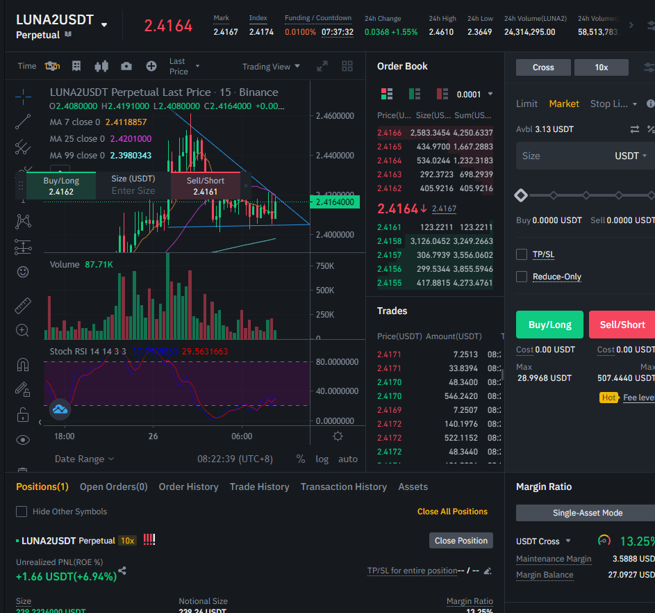Activate the zoom in tool
The width and height of the screenshot is (655, 613).
coord(23,331)
